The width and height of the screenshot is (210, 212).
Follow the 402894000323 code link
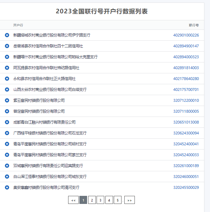click(x=186, y=57)
